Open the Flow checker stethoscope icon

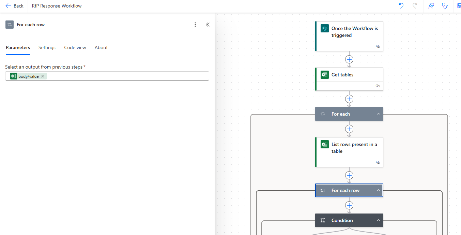(445, 6)
